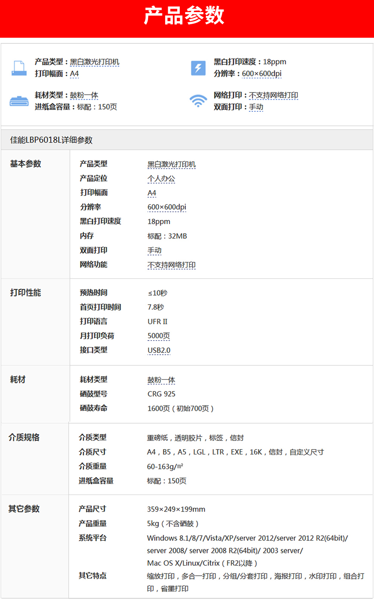Screen dimensions: 374x607
Task: Click the 产品参数 red banner title
Action: click(x=184, y=15)
